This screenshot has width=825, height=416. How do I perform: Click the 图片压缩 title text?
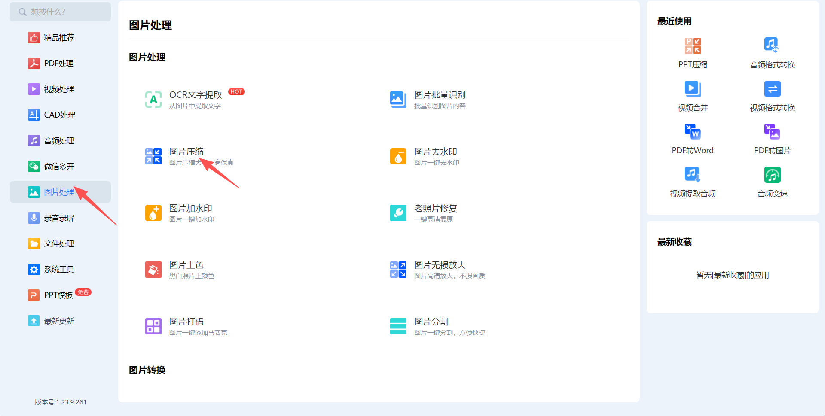click(x=186, y=152)
